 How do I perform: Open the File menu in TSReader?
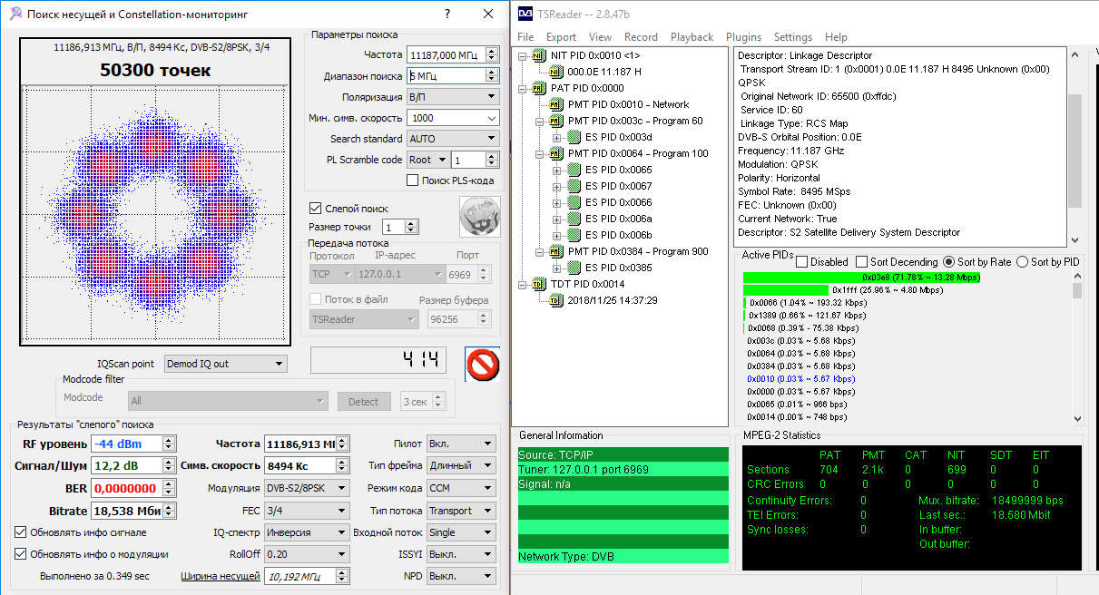click(x=525, y=37)
